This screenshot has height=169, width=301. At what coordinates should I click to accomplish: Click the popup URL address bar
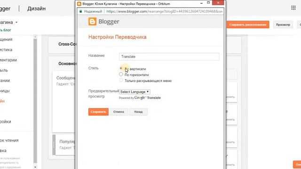(x=164, y=11)
